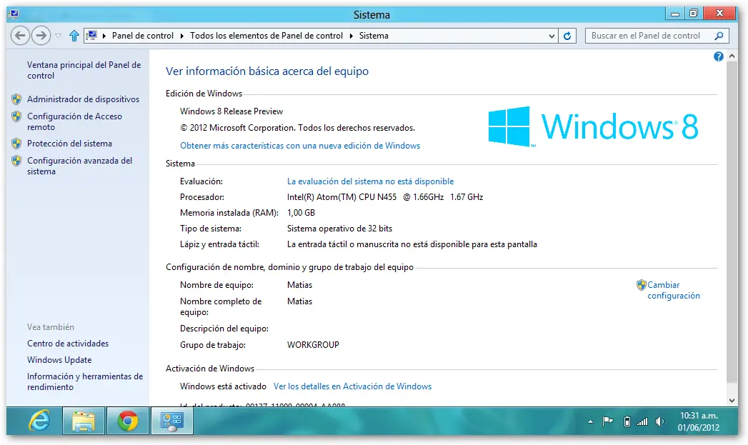Screen dimensions: 748x445
Task: Click battery tray icon
Action: [627, 421]
